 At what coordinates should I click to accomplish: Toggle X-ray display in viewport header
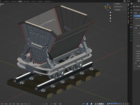coord(96,104)
